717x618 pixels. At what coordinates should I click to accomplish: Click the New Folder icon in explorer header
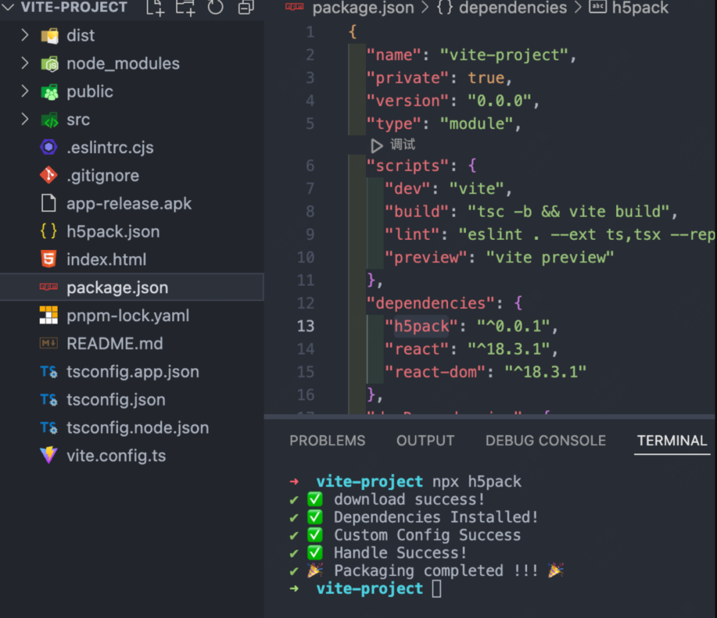tap(185, 7)
